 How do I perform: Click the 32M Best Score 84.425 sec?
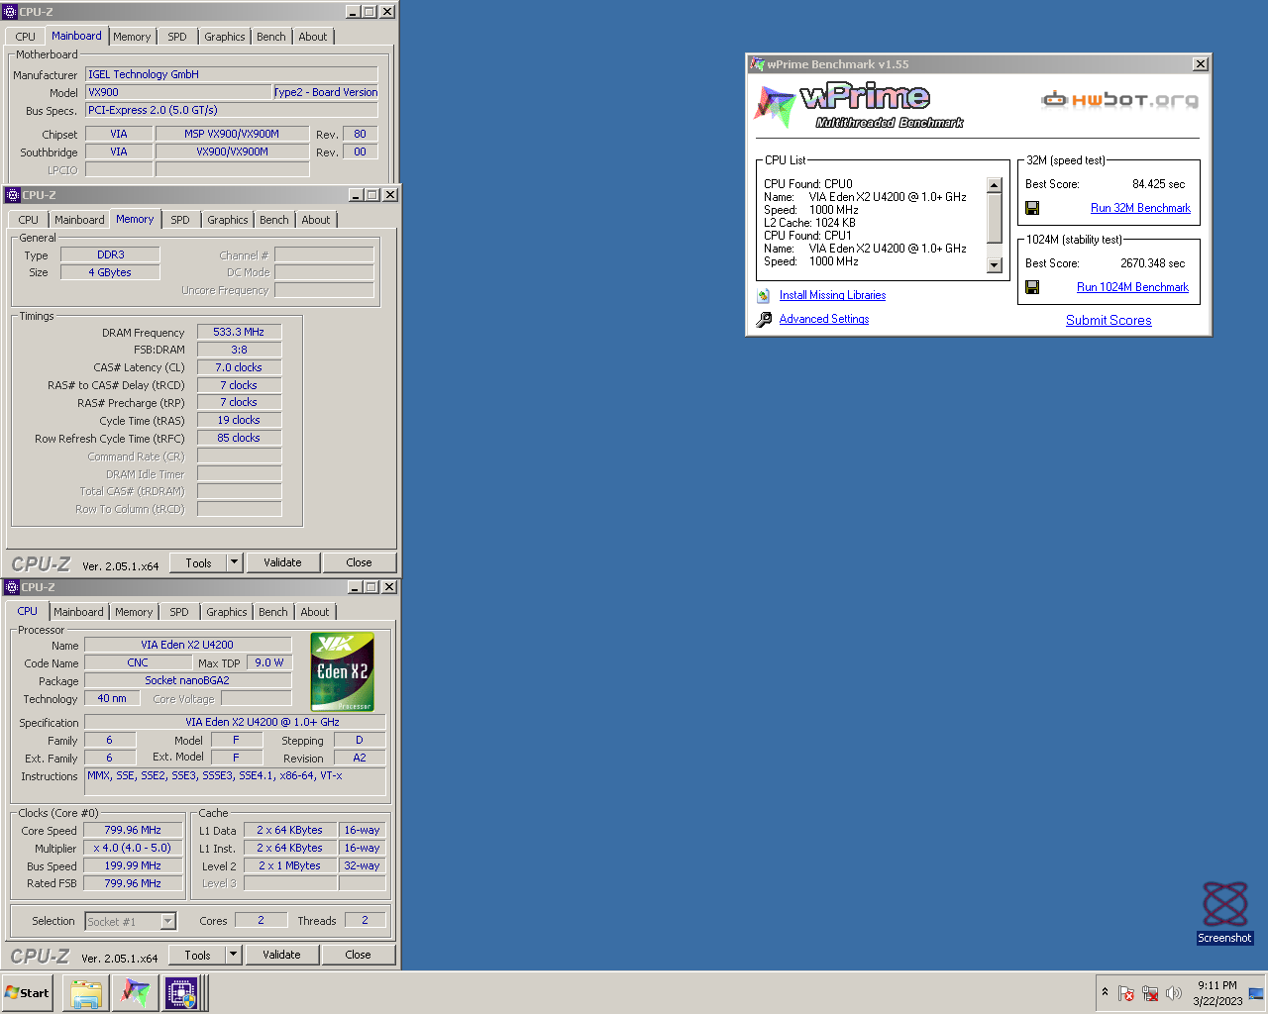1158,184
